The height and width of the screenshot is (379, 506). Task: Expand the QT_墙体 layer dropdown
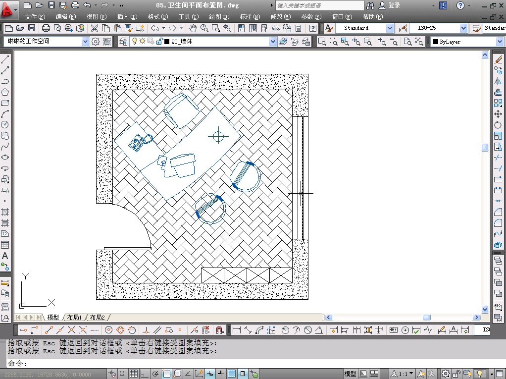point(273,42)
